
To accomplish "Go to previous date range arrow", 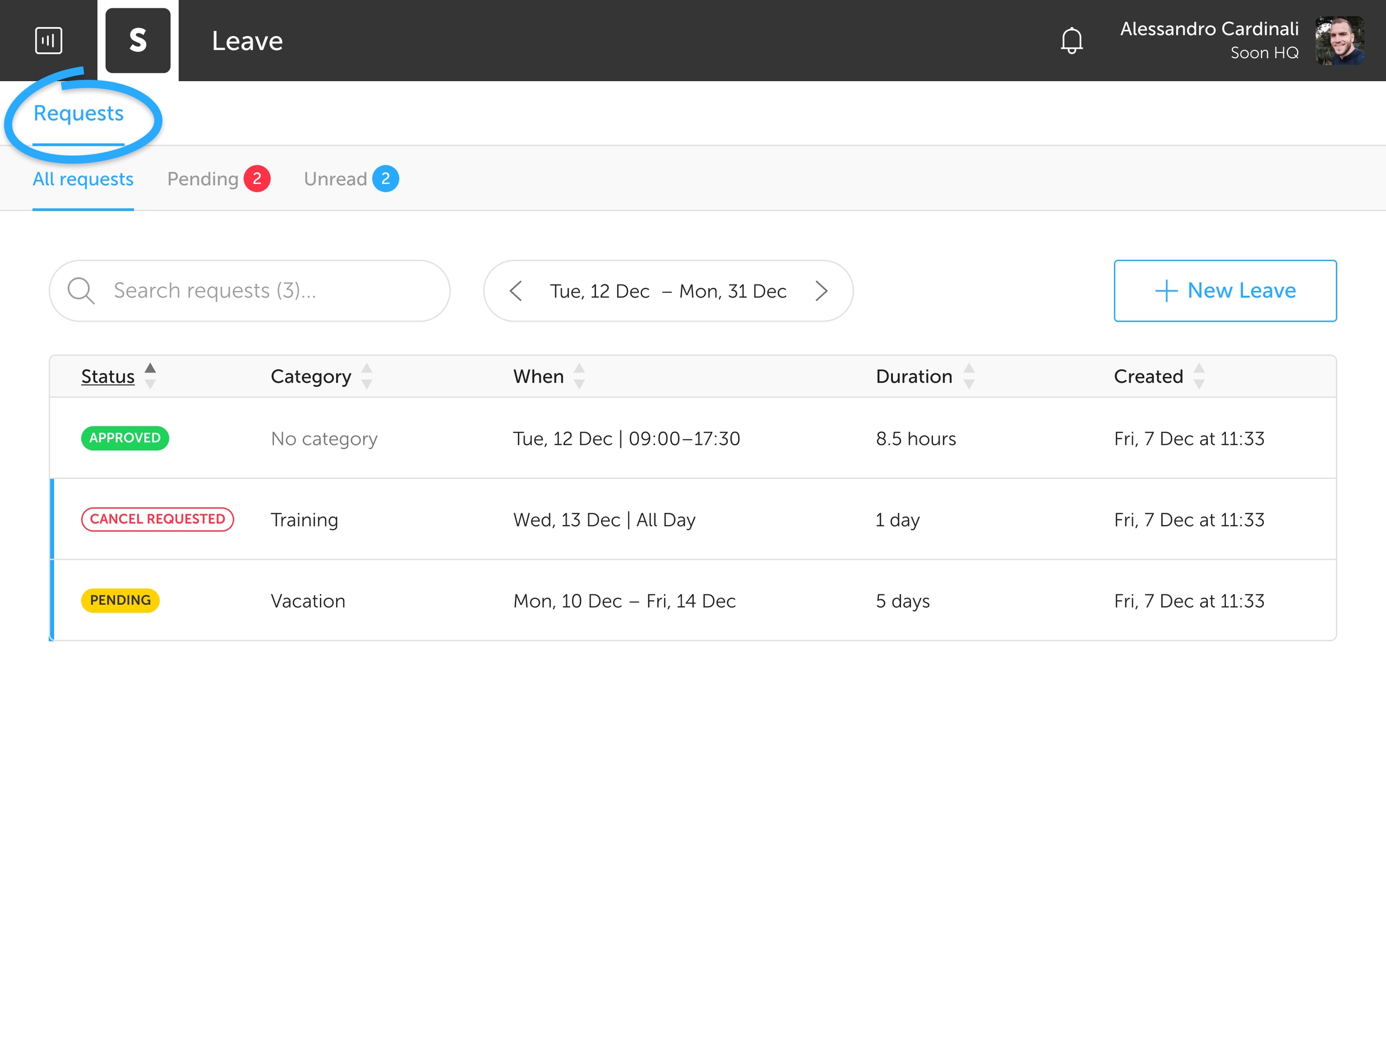I will [x=516, y=291].
